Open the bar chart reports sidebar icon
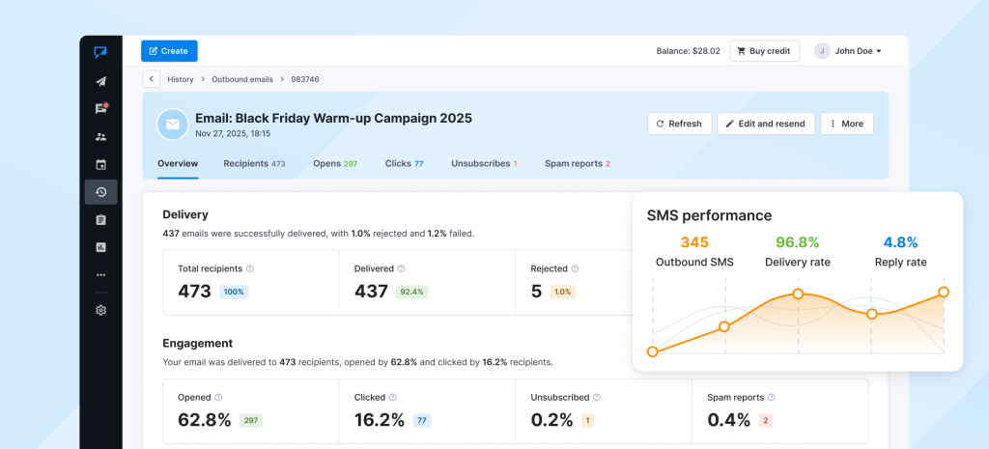Screen dimensions: 989x449 [x=100, y=247]
